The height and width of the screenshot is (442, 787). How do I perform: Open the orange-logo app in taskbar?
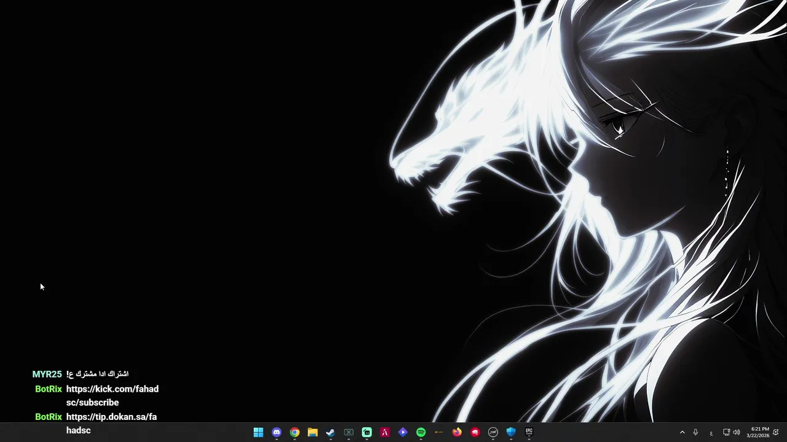click(438, 432)
